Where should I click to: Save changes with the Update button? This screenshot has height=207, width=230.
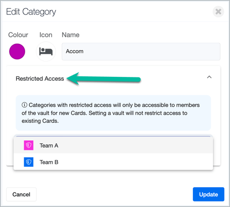coord(208,194)
